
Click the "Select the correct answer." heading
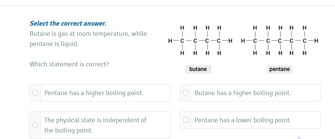[x=68, y=23]
